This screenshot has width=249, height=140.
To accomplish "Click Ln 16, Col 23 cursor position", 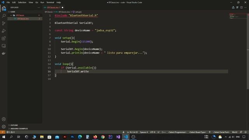I will (x=132, y=132).
